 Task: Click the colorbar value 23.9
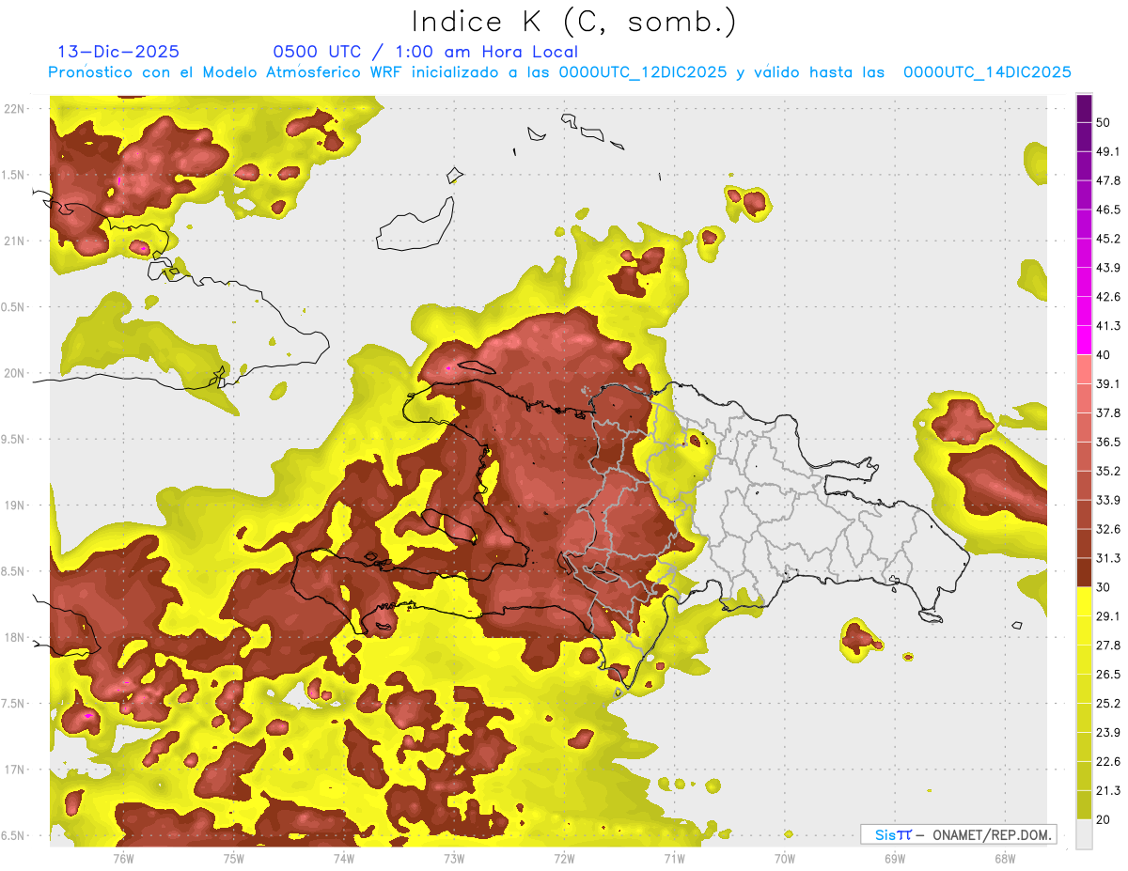(x=1108, y=732)
